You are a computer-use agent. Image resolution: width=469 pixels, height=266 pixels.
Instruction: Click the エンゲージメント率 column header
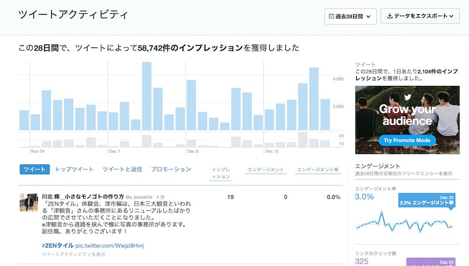[317, 169]
